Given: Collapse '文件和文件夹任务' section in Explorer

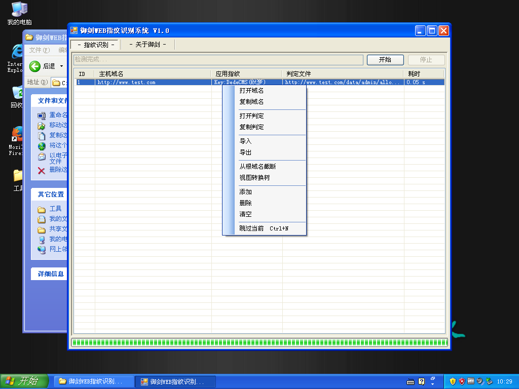Looking at the screenshot, I should click(50, 101).
